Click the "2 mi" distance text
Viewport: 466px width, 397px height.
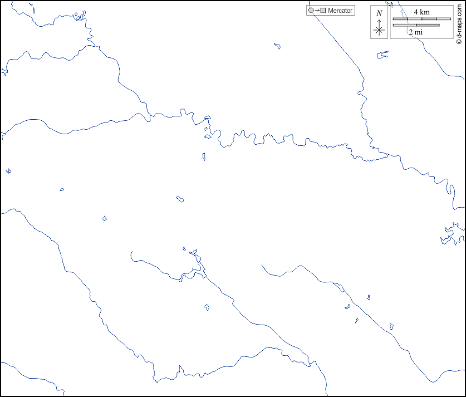point(415,32)
